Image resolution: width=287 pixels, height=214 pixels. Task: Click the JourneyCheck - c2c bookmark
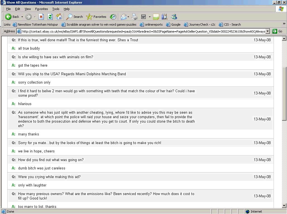point(200,25)
